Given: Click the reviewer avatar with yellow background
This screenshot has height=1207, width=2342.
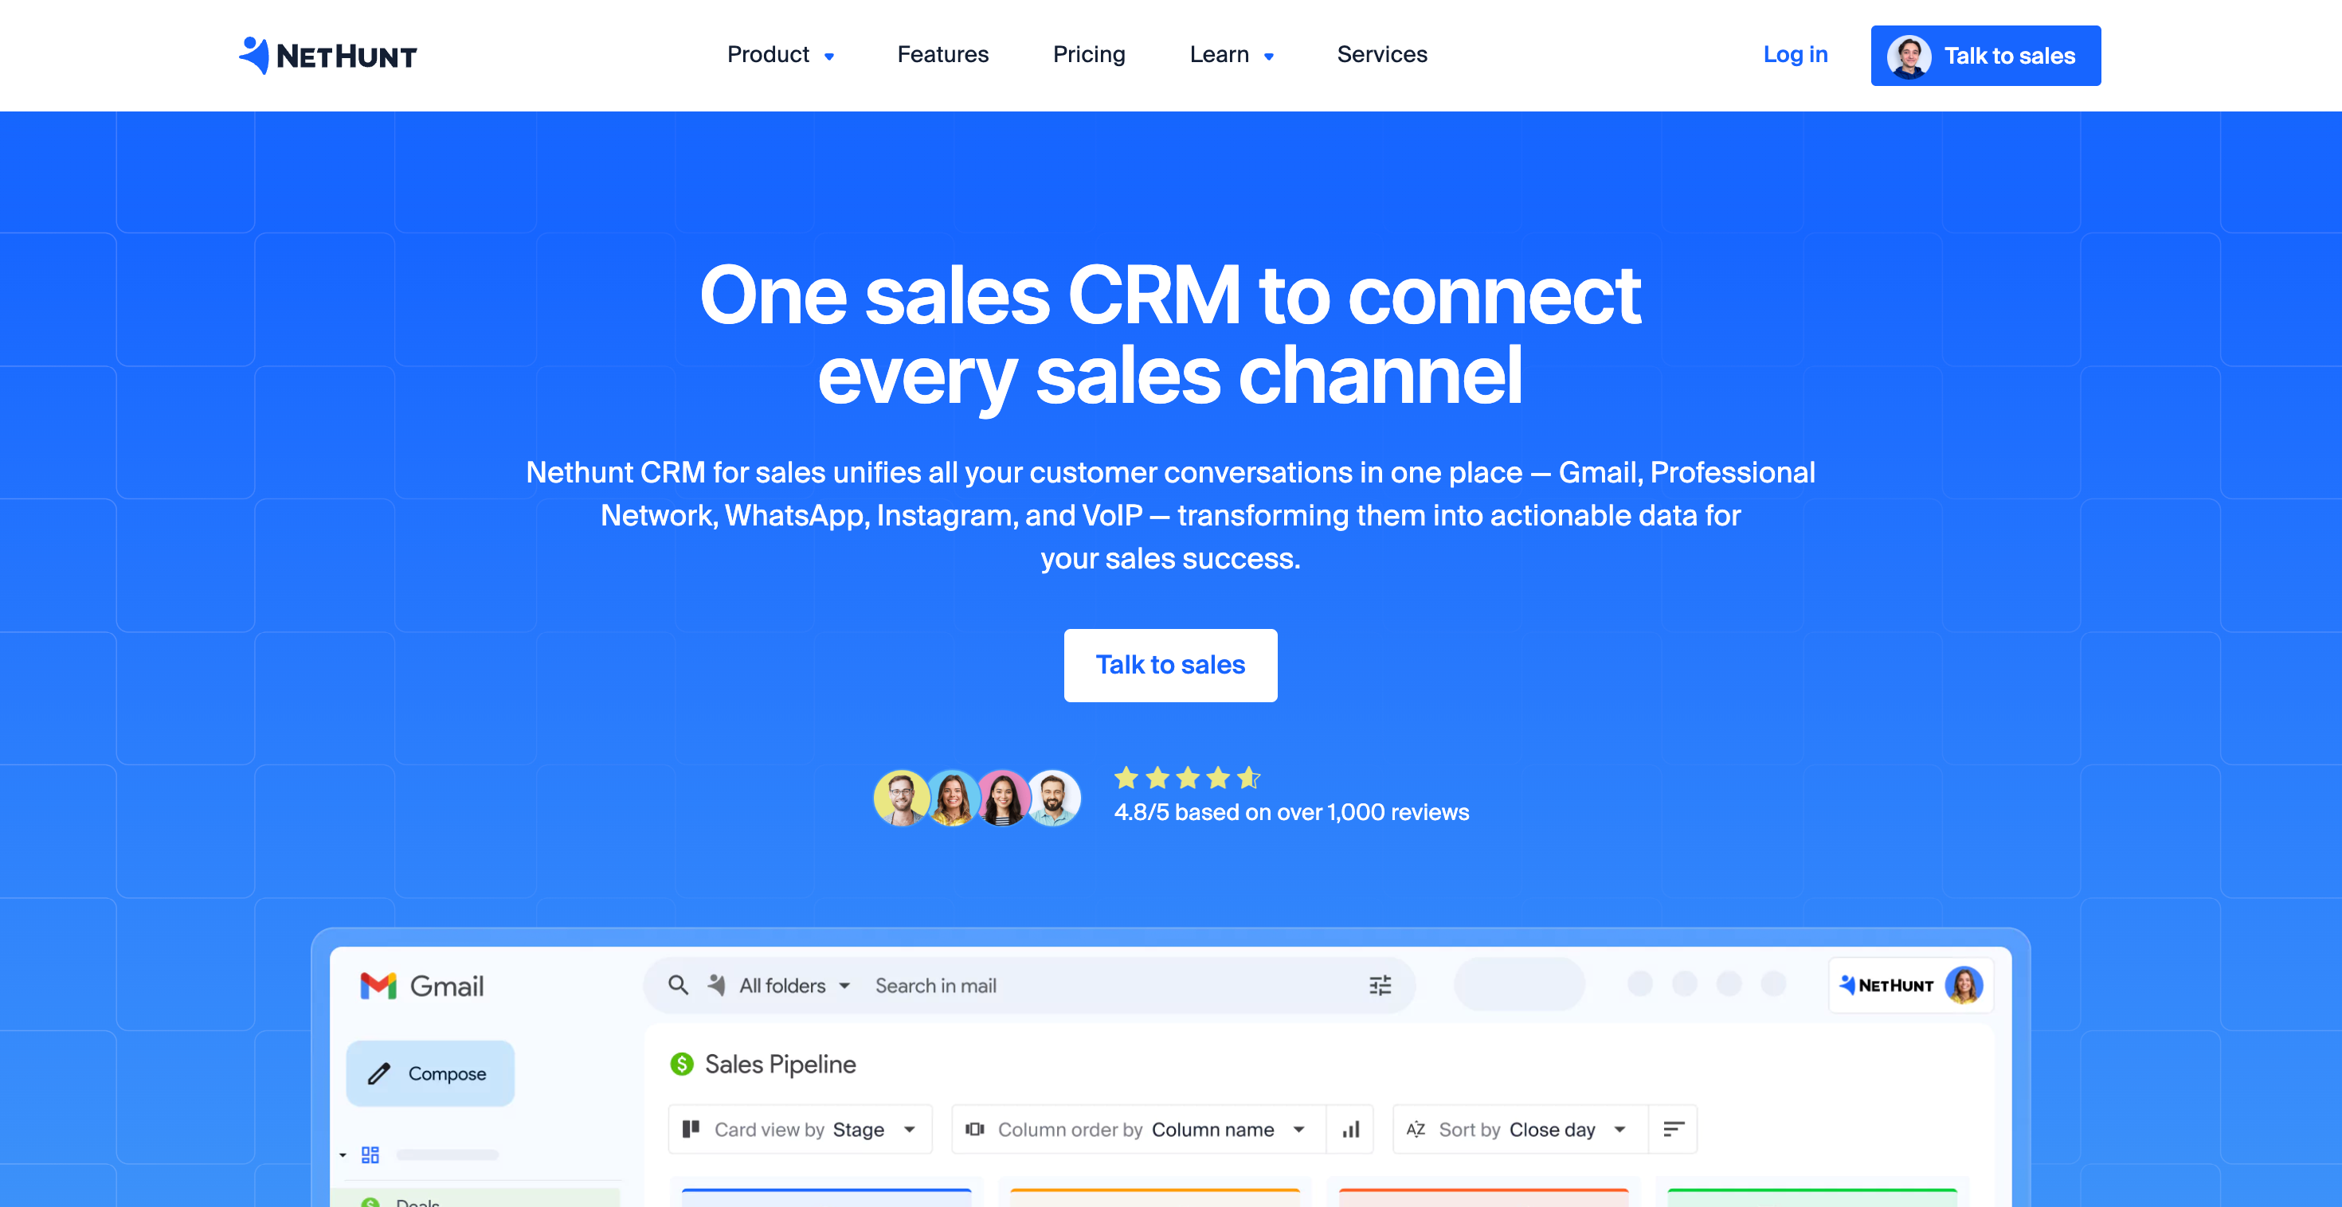Looking at the screenshot, I should point(901,798).
